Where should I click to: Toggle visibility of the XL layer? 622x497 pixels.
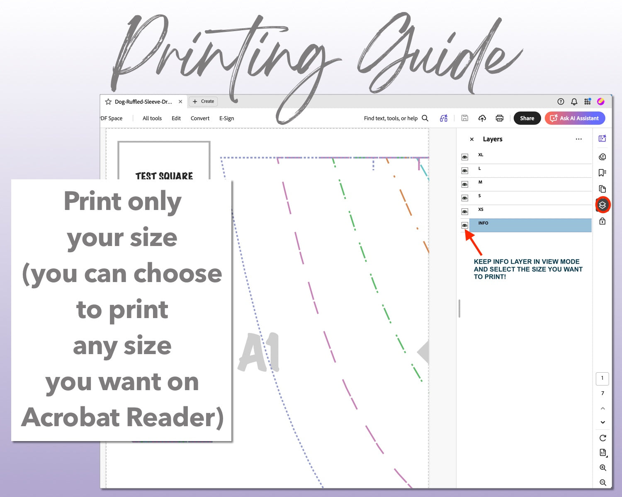tap(465, 157)
